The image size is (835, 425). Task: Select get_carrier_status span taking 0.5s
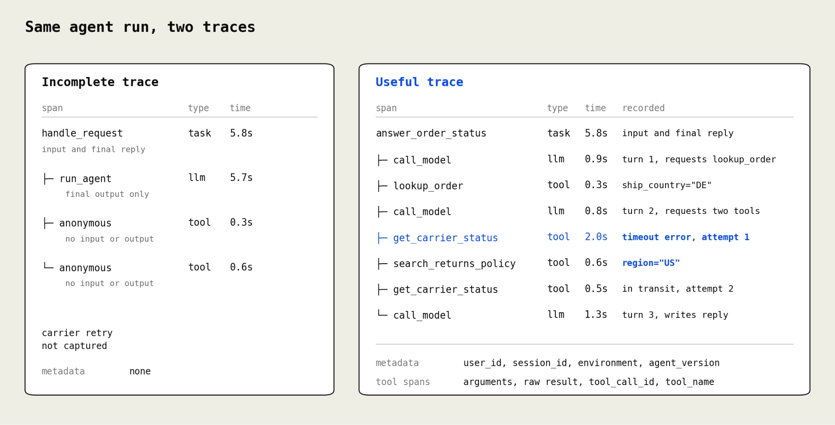pos(445,289)
